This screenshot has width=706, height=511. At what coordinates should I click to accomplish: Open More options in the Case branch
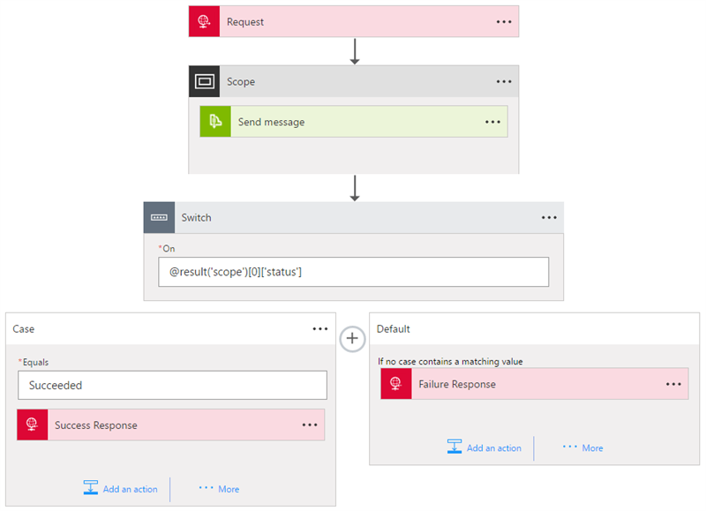(219, 488)
